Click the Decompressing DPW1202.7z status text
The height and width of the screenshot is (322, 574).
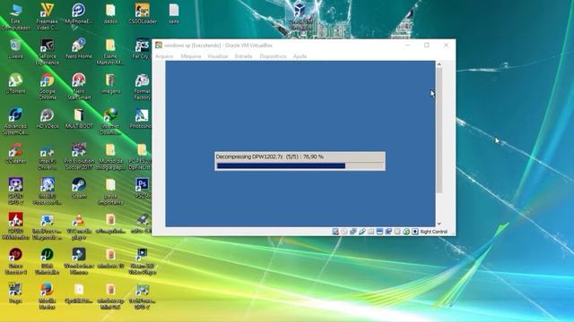point(270,157)
